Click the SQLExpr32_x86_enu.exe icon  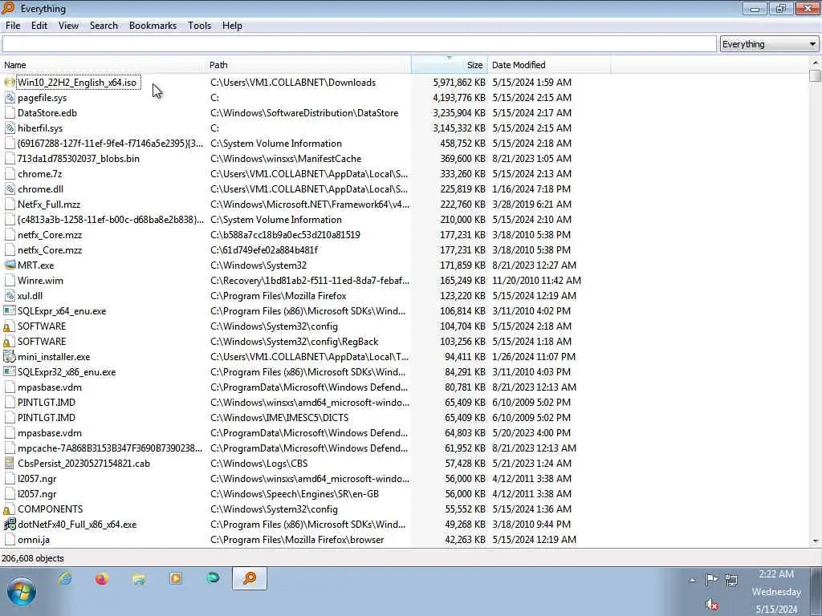click(x=10, y=372)
